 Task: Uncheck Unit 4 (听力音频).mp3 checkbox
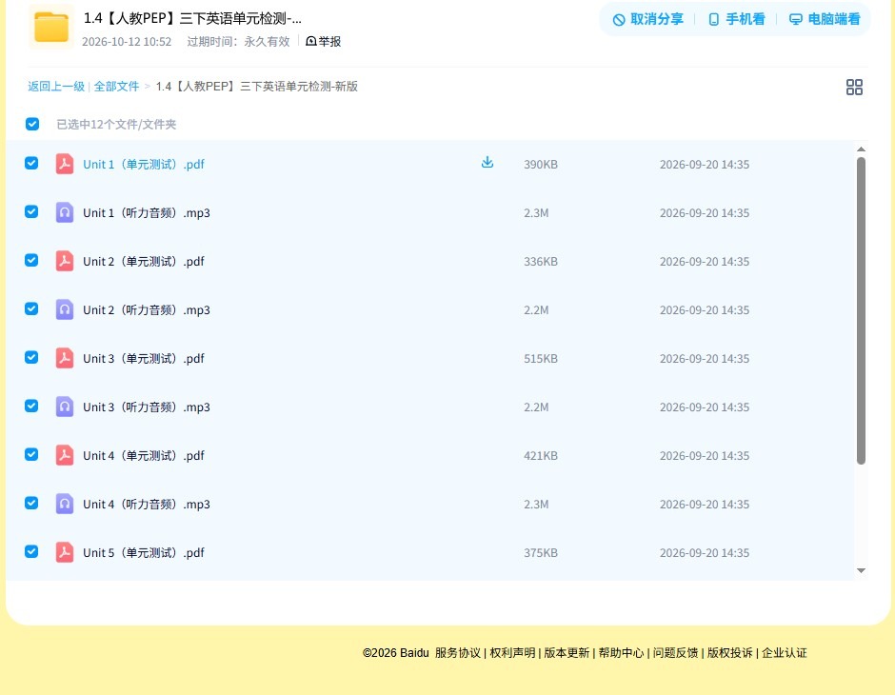(31, 503)
